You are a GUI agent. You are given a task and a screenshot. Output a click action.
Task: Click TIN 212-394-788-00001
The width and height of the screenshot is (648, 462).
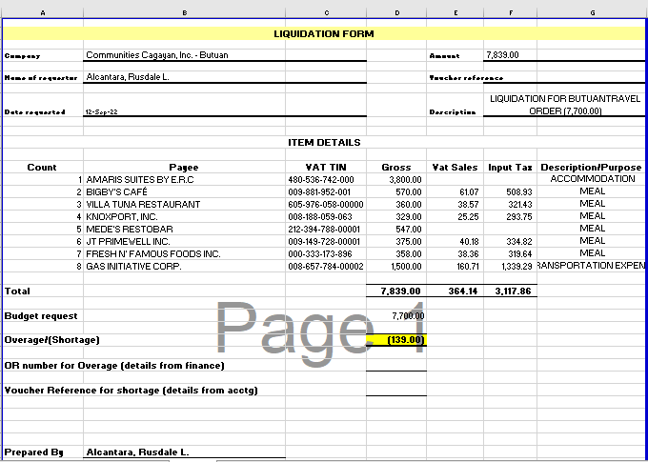[x=326, y=230]
